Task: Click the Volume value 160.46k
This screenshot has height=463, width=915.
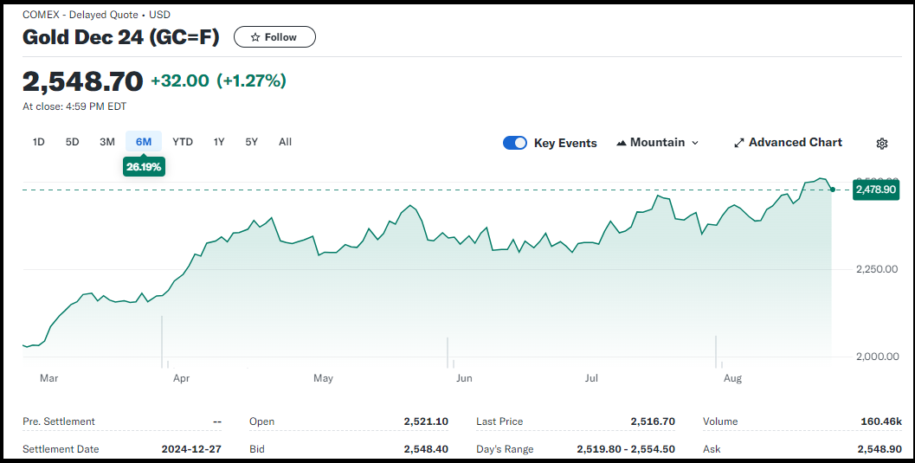Action: 881,421
